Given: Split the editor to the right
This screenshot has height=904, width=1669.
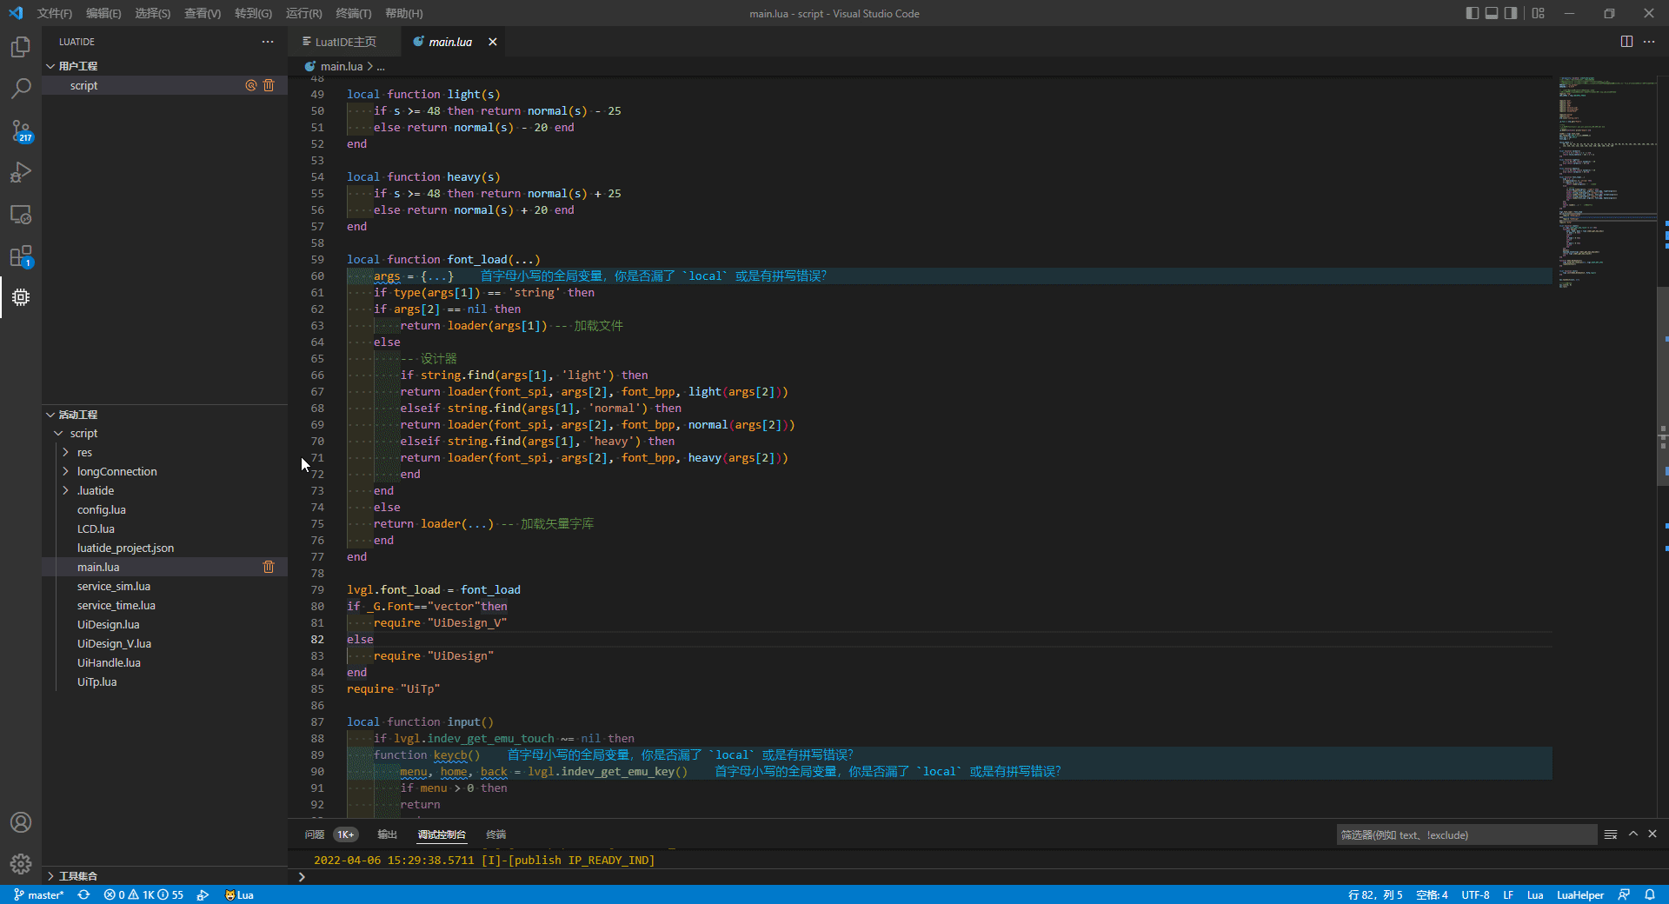Looking at the screenshot, I should click(1626, 42).
